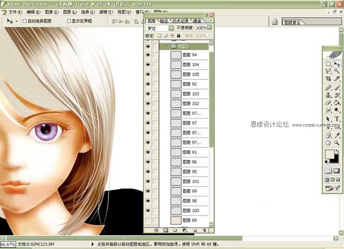Create new fill or adjustment layer
The height and width of the screenshot is (249, 344).
tap(185, 230)
